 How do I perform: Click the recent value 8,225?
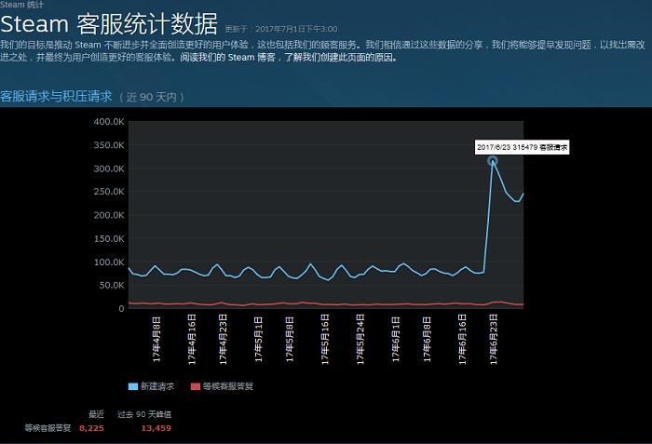(91, 428)
